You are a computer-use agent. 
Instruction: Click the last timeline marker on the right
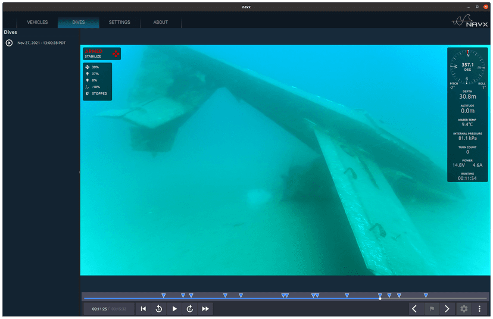(426, 295)
